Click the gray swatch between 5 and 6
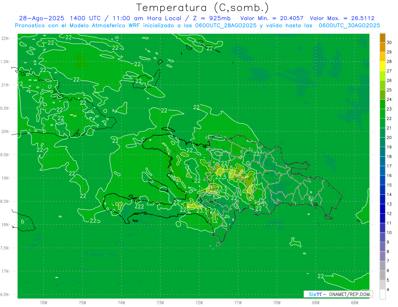 coord(382,276)
